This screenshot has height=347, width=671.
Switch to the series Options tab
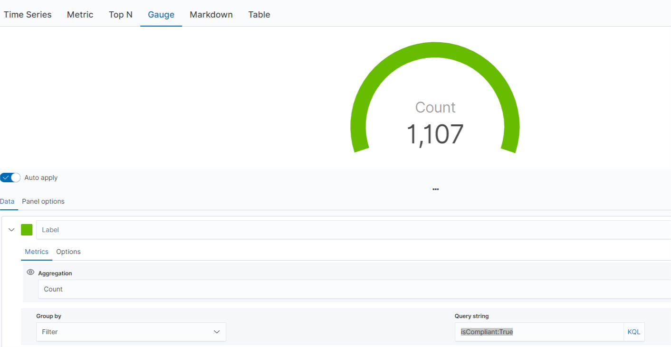point(68,252)
